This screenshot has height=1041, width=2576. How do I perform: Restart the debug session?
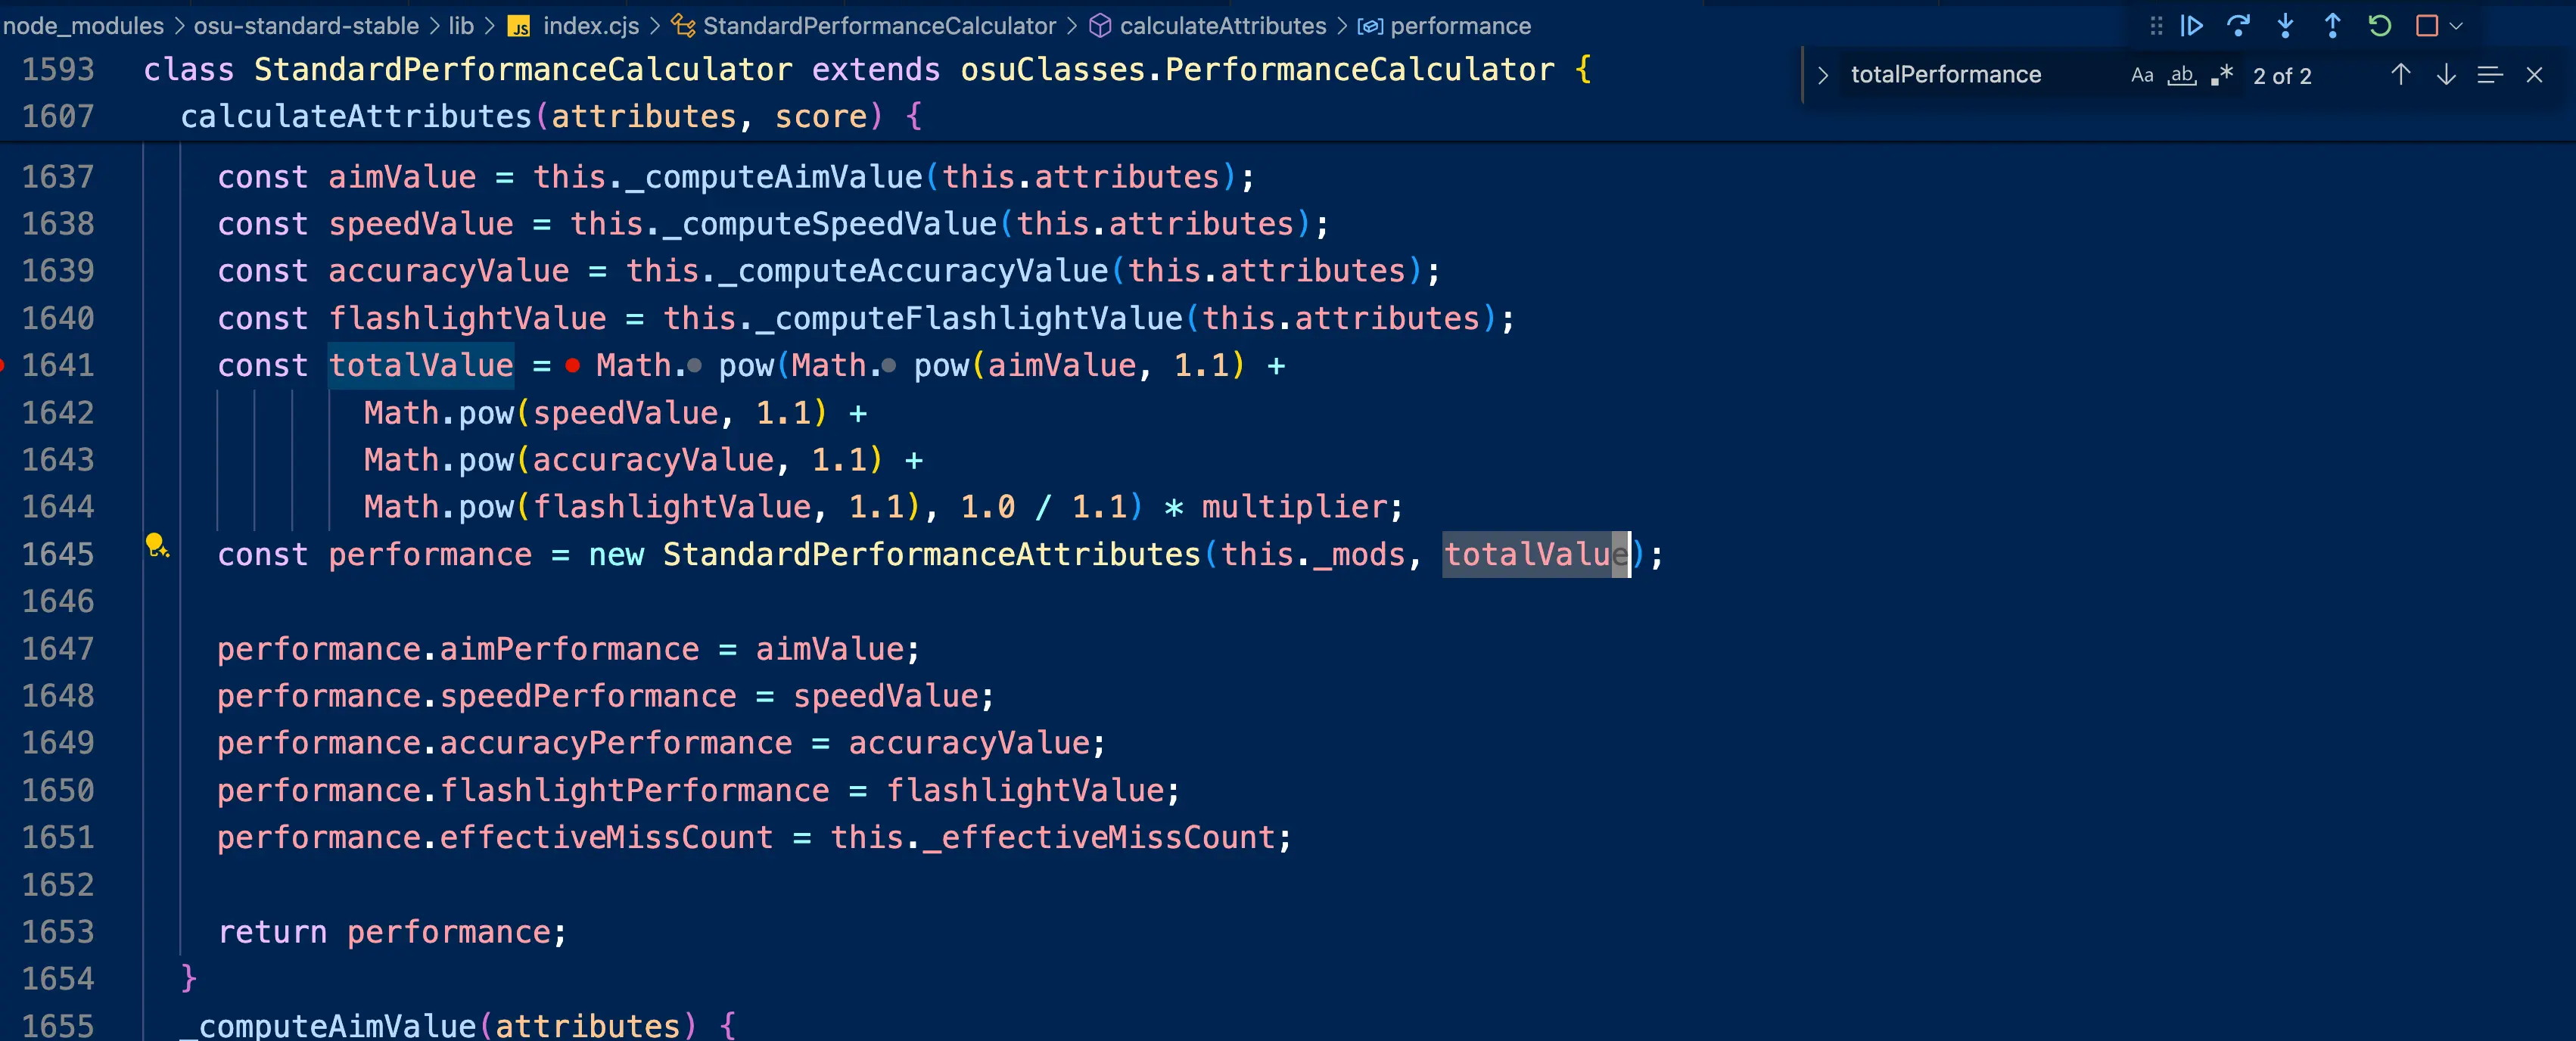pyautogui.click(x=2379, y=26)
